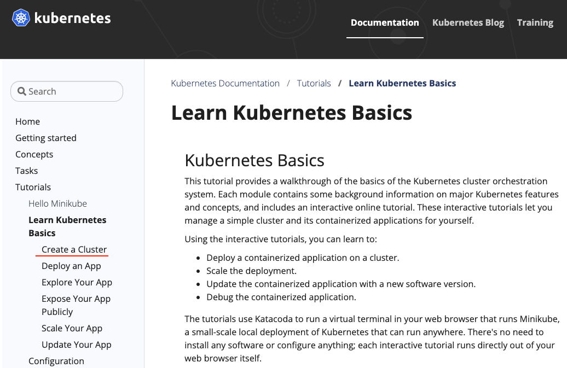Select Learn Kubernetes Basics in sidebar

click(67, 226)
